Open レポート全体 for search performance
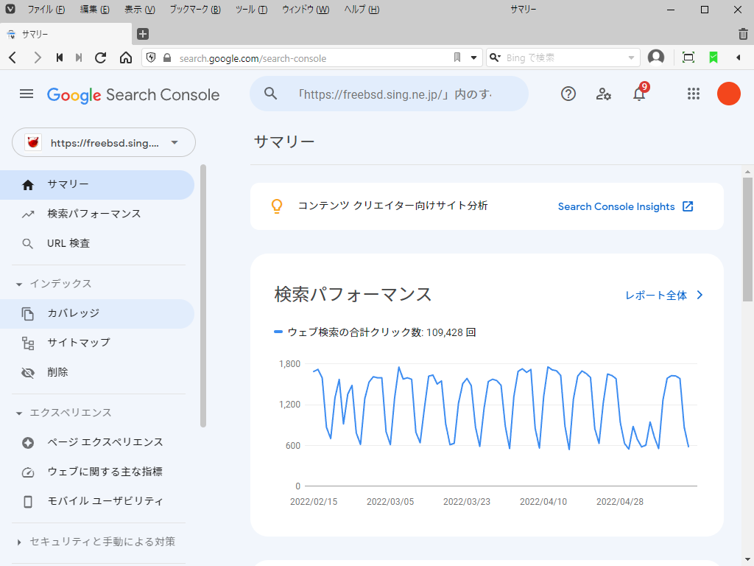Screen dimensions: 754x566 point(663,296)
